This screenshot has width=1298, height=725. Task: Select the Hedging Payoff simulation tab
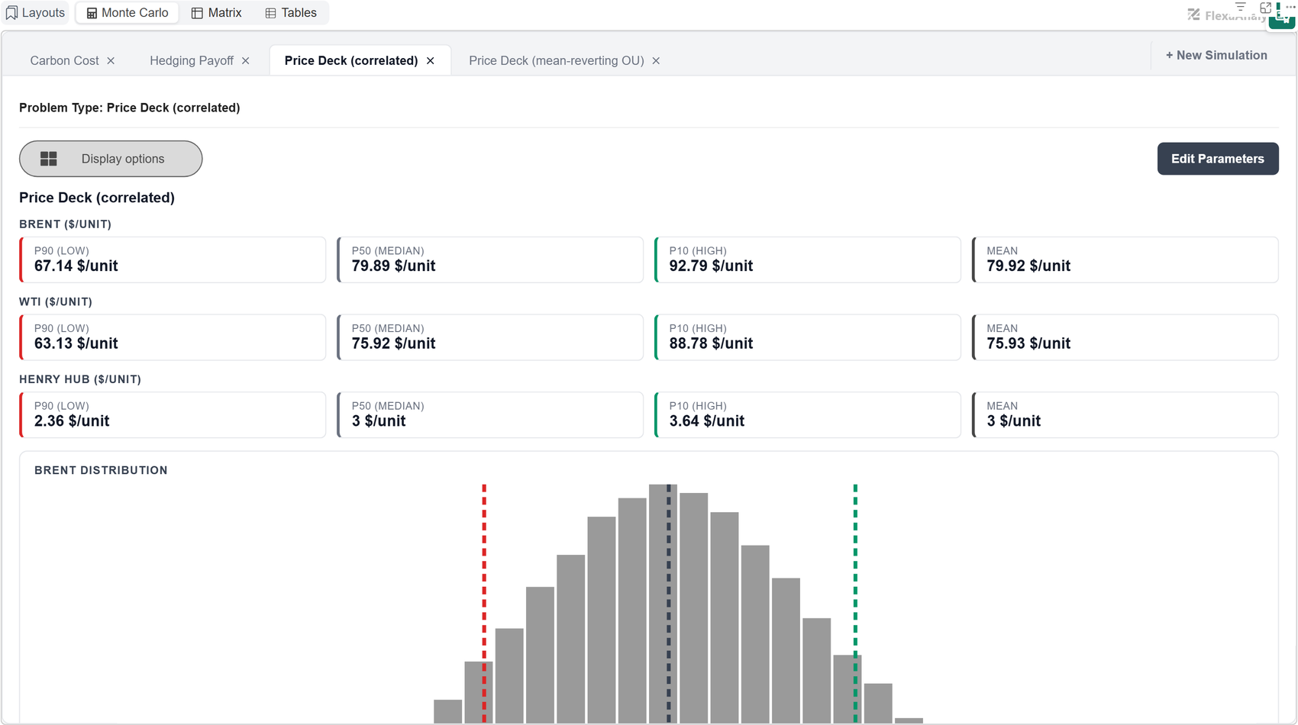coord(192,61)
